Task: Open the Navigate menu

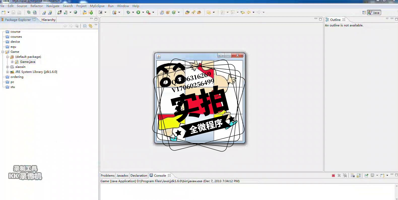Action: tap(53, 6)
